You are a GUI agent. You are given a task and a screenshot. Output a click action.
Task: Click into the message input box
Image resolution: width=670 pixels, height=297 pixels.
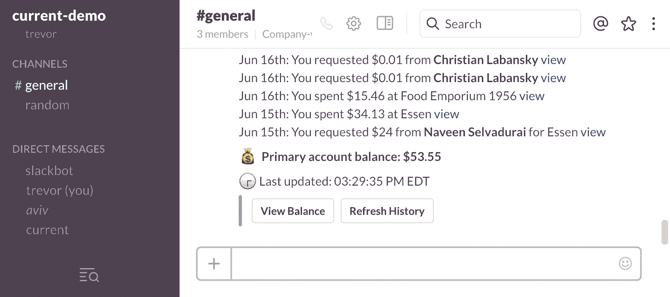pos(423,263)
